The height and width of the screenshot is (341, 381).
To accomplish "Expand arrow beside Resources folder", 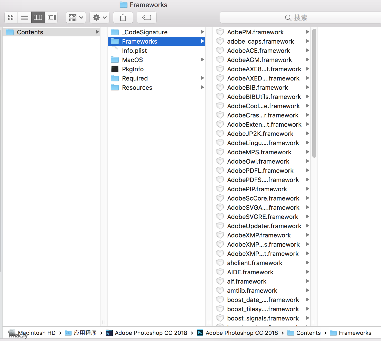I will tap(202, 87).
